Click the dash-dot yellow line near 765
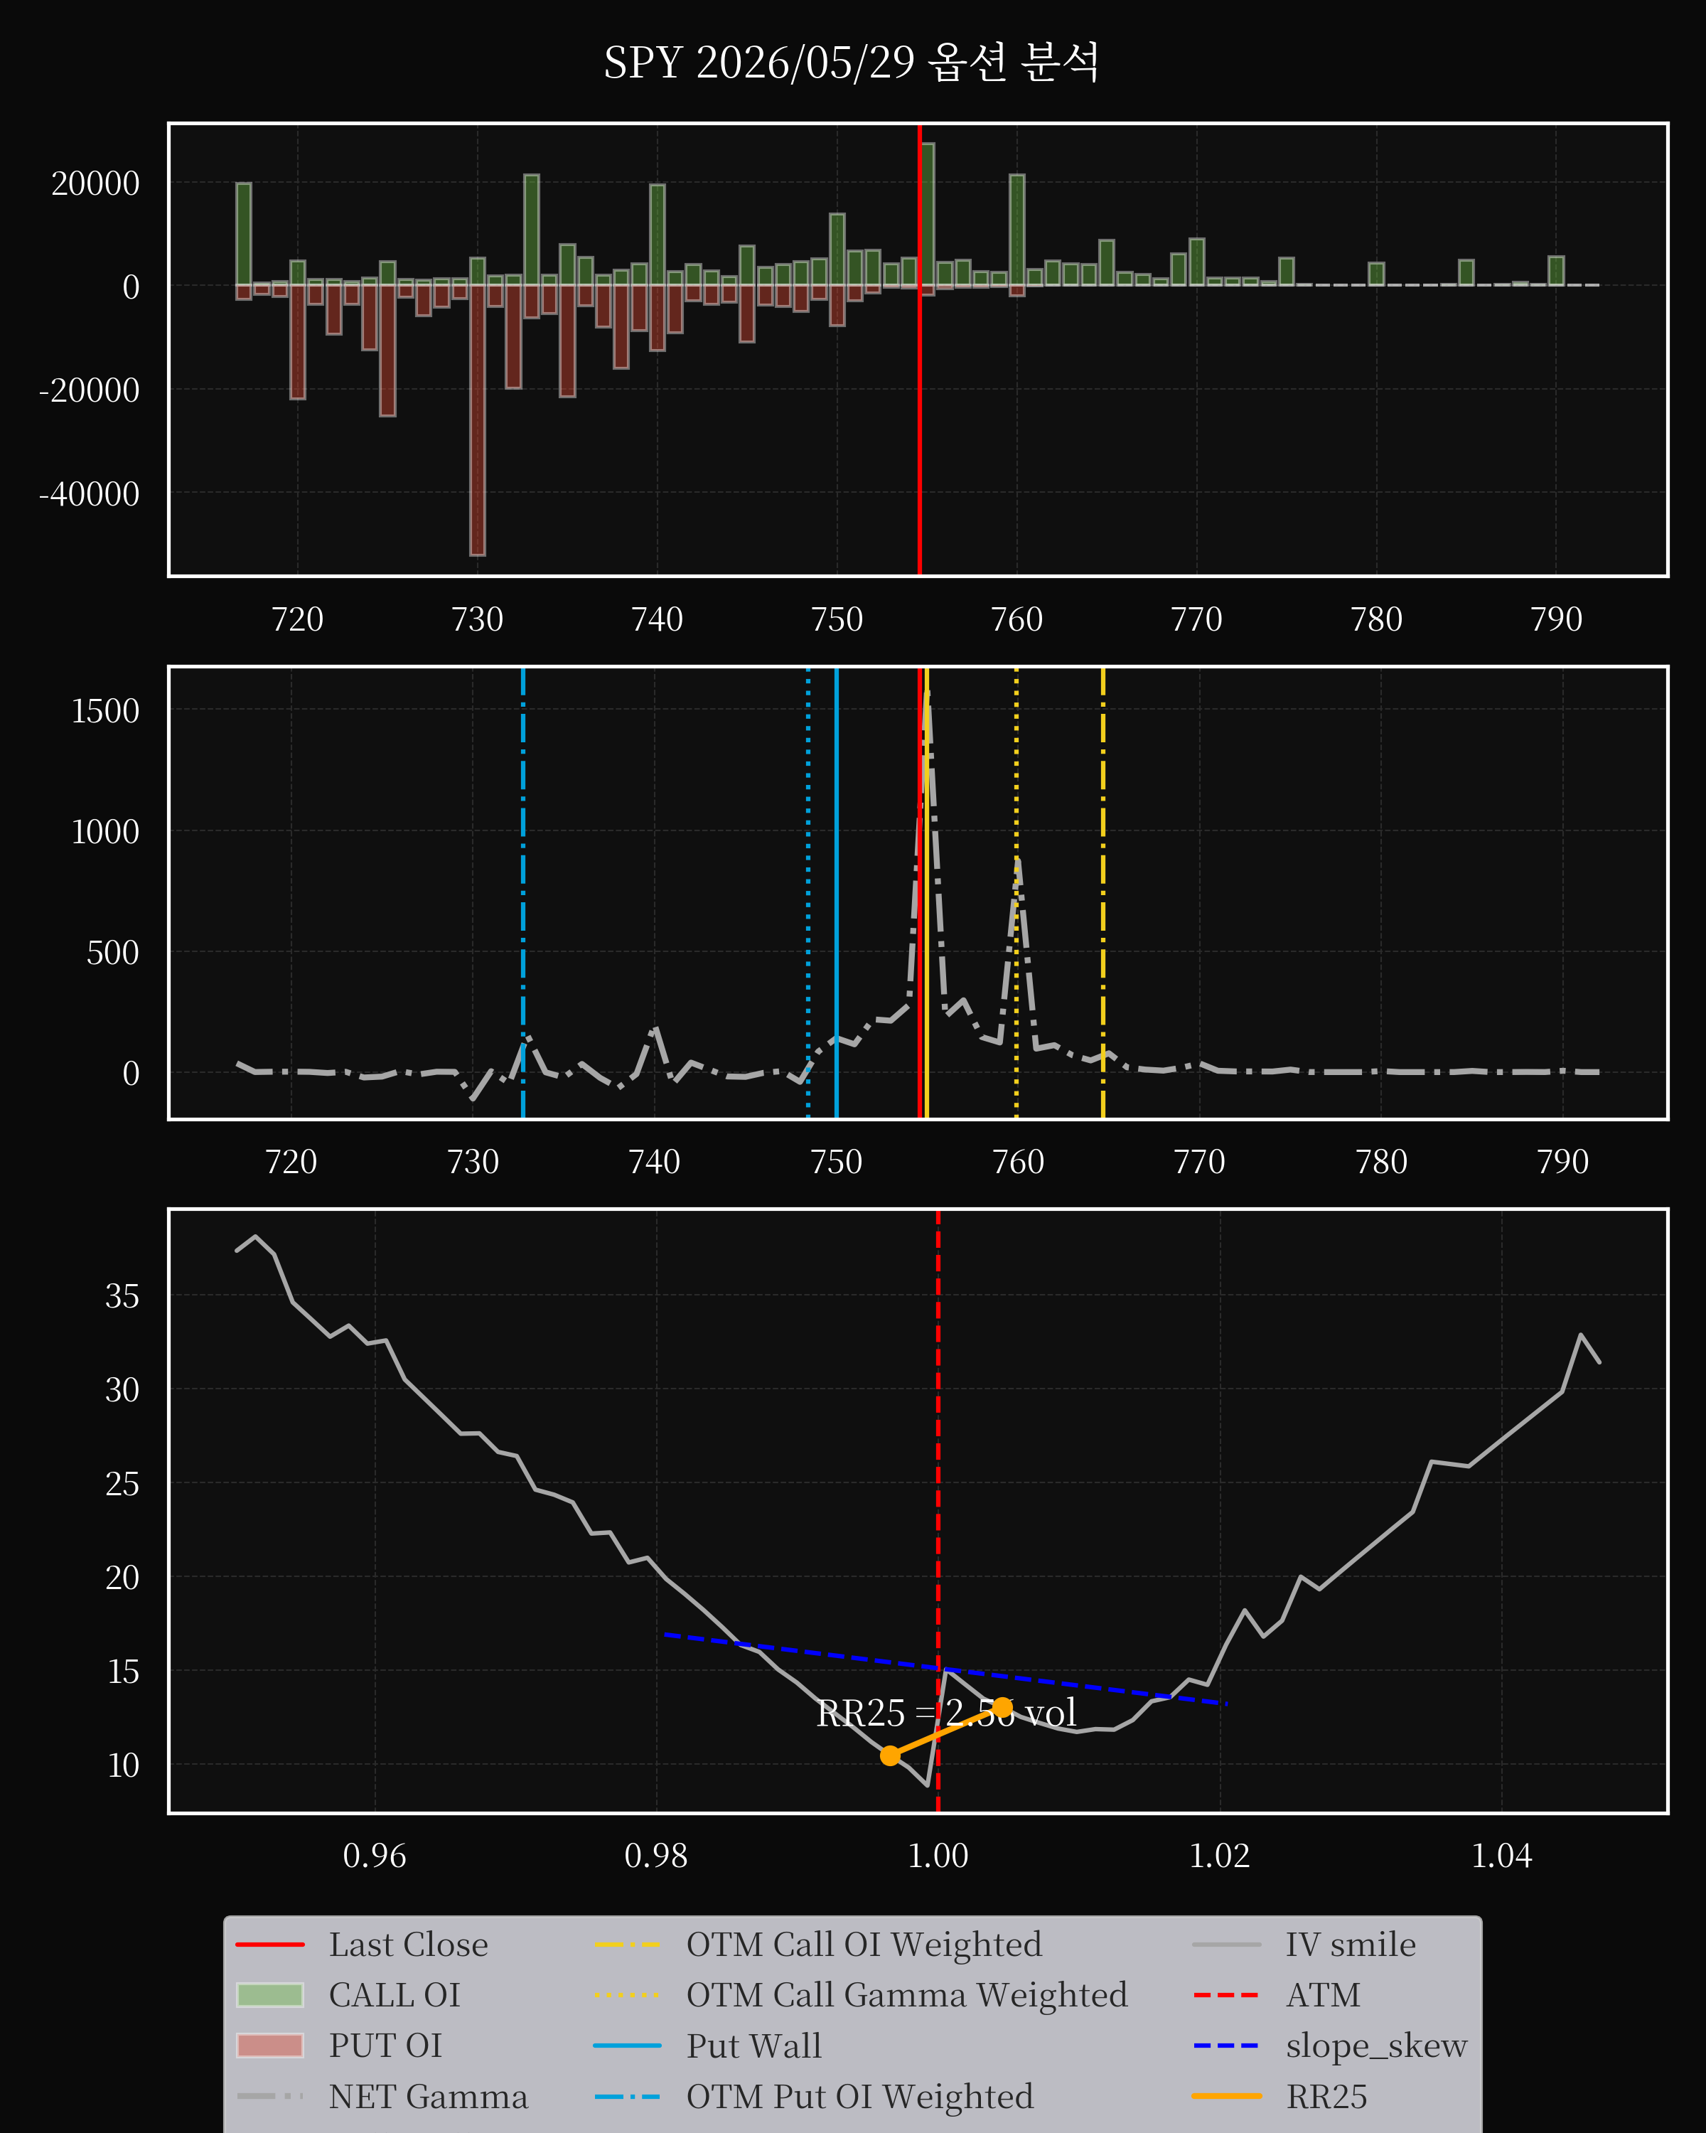Viewport: 1706px width, 2133px height. (1103, 893)
